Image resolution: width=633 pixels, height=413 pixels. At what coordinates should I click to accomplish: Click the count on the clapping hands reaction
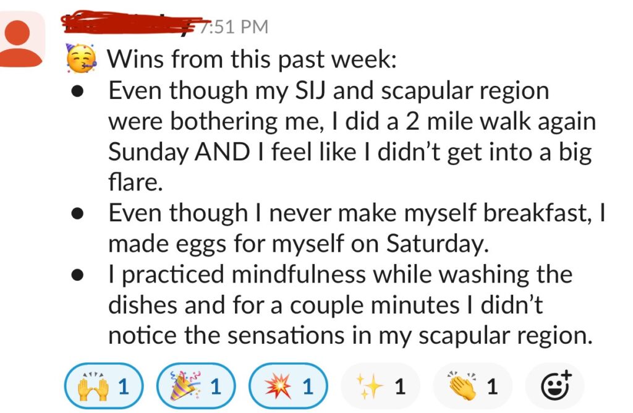click(x=491, y=386)
